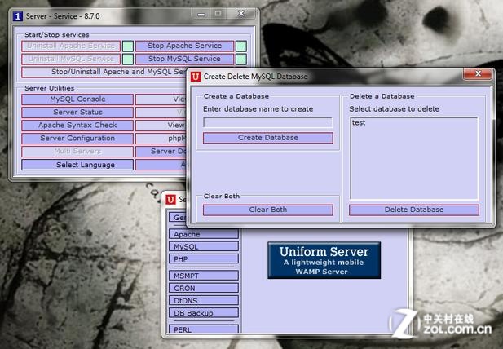This screenshot has height=349, width=503.
Task: Open the Select Language option
Action: click(x=77, y=165)
